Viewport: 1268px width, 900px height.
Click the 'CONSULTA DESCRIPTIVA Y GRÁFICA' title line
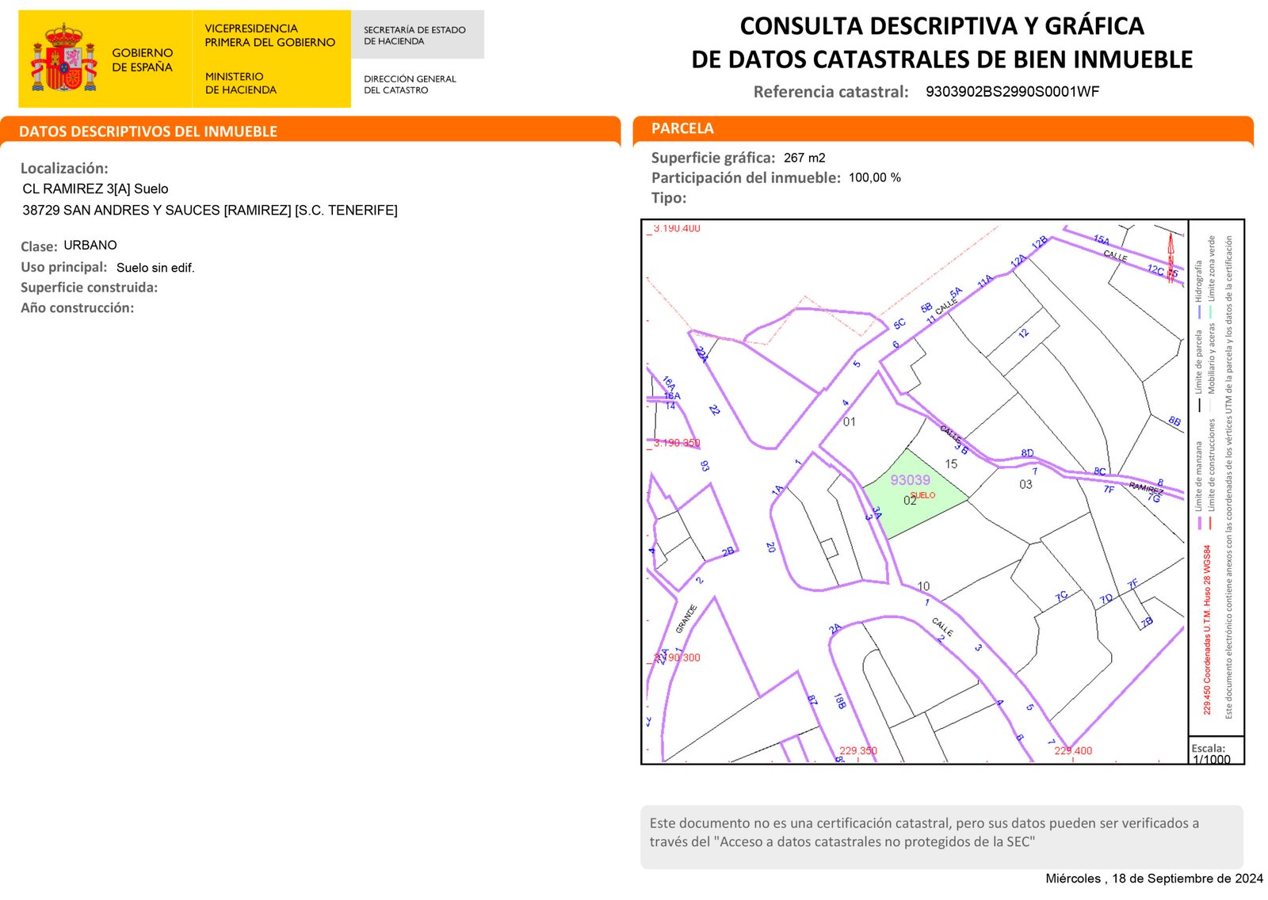coord(941,26)
